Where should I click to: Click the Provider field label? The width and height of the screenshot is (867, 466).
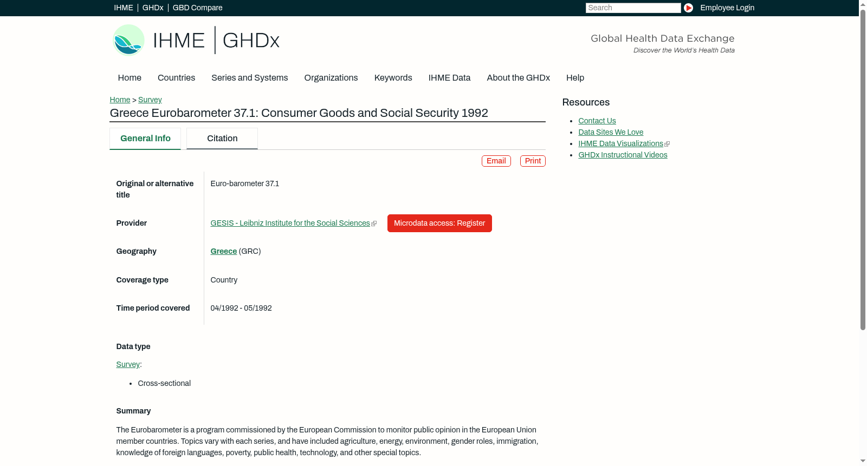click(132, 224)
